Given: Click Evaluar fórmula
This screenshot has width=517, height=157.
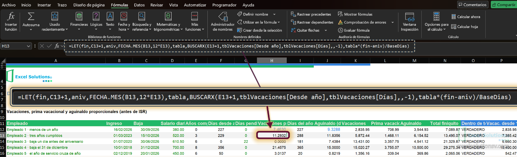Looking at the screenshot, I should coord(354,30).
